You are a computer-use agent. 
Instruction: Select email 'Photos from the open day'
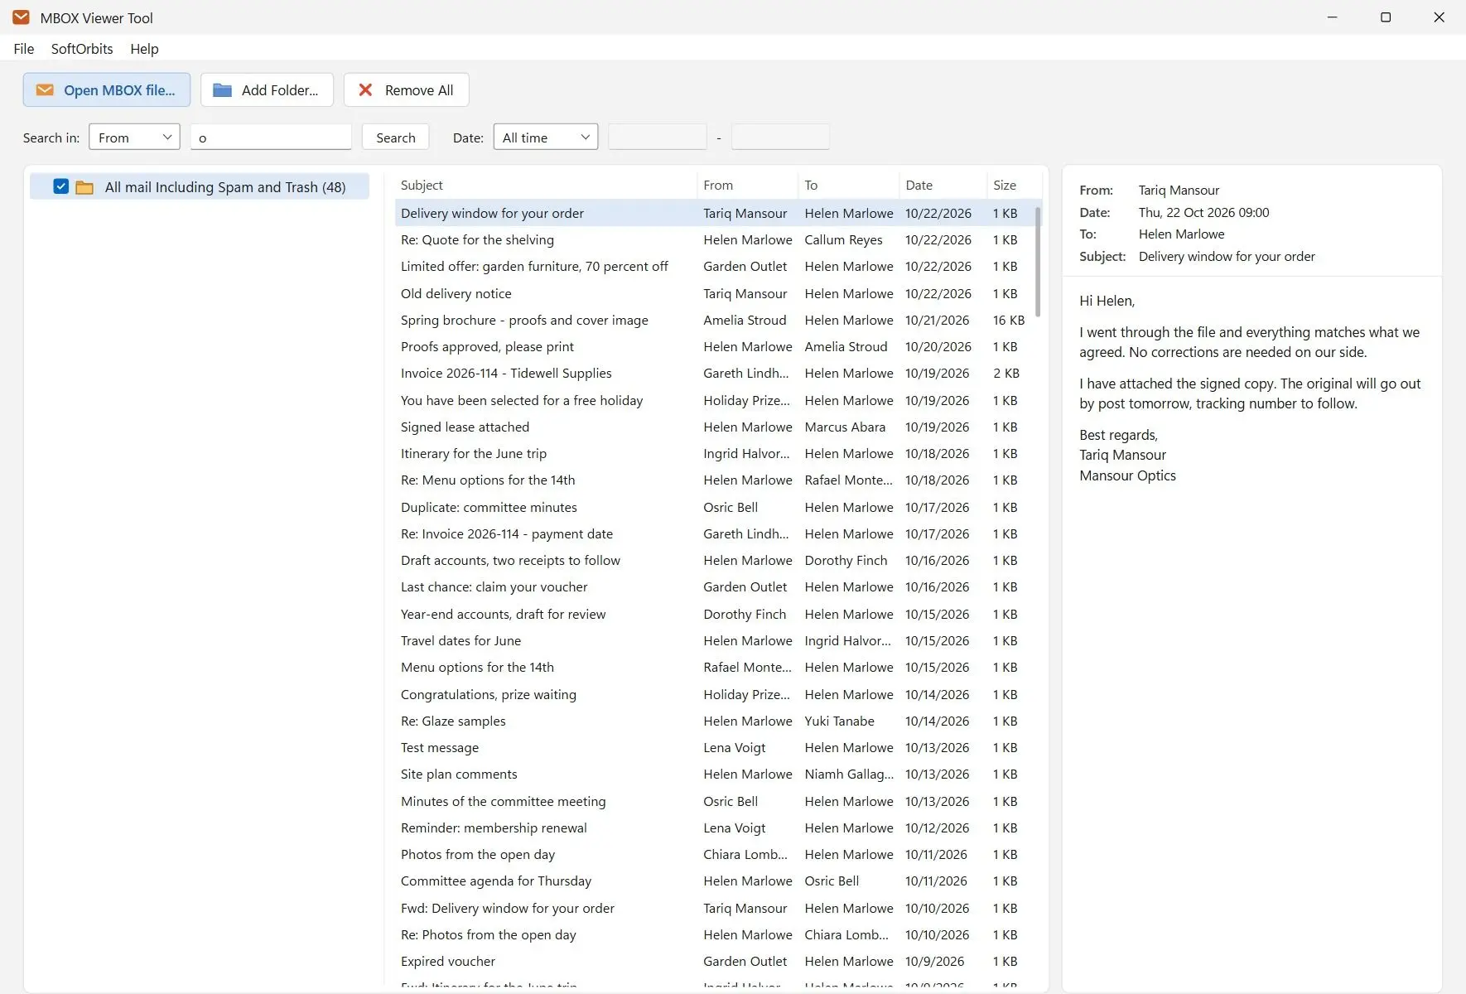(714, 854)
